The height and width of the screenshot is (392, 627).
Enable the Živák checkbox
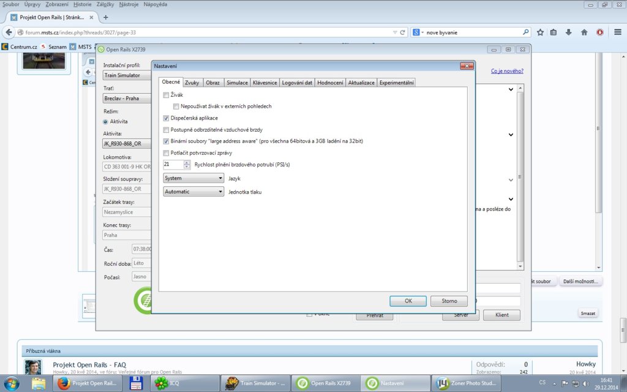coord(167,96)
